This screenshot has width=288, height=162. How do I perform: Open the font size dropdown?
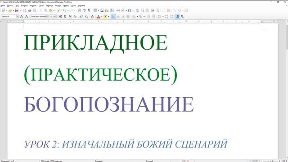pos(55,17)
